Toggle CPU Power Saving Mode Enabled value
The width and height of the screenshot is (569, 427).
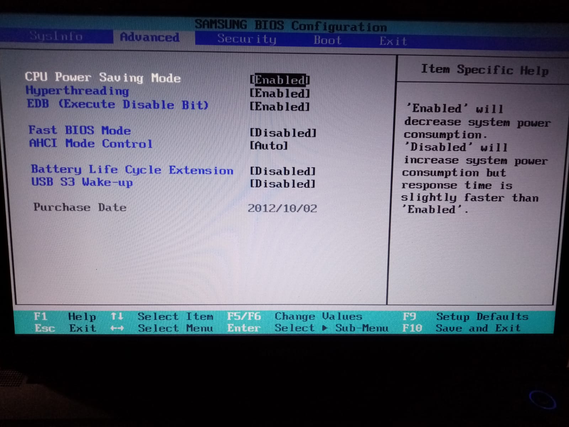point(280,80)
